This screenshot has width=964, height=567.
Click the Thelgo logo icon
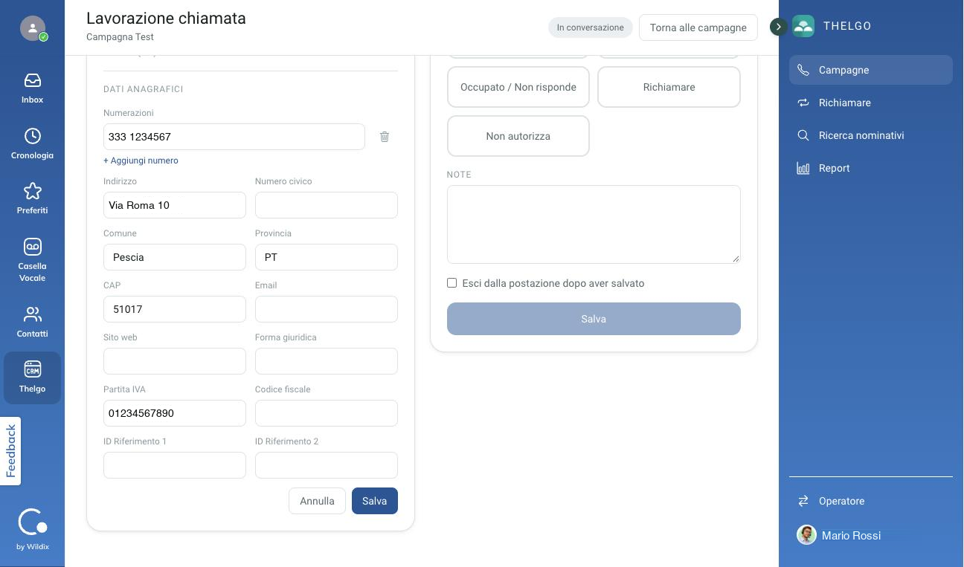[x=803, y=26]
